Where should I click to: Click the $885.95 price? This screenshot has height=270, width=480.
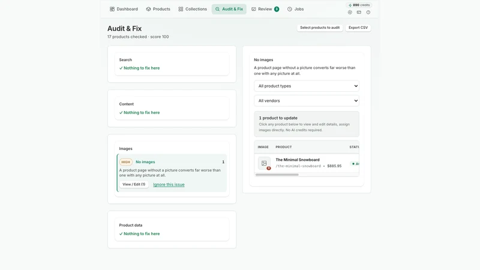pyautogui.click(x=334, y=166)
